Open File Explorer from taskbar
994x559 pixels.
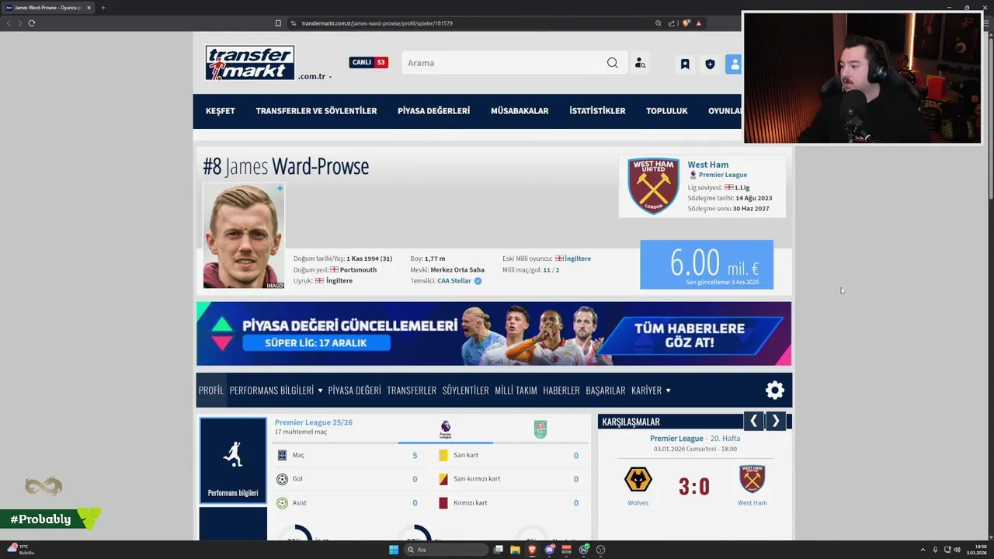(515, 550)
